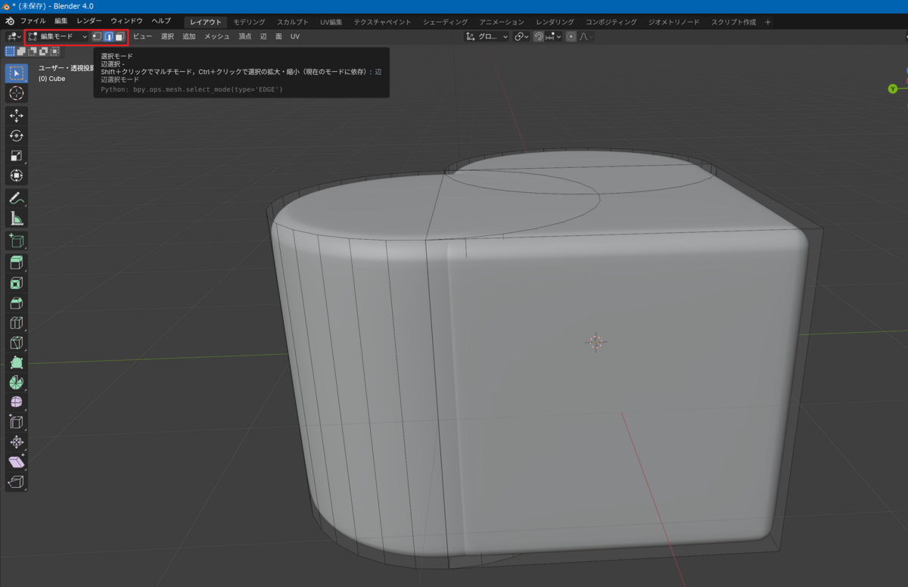Viewport: 908px width, 587px height.
Task: Open the 面 viewport menu
Action: 278,36
